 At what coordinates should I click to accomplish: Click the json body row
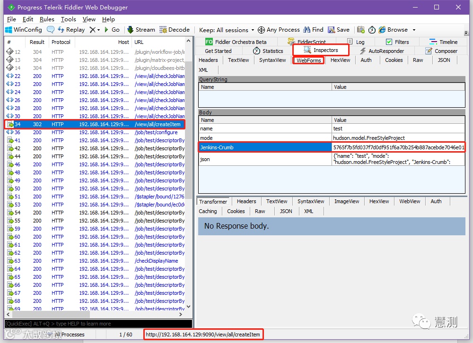(x=332, y=159)
